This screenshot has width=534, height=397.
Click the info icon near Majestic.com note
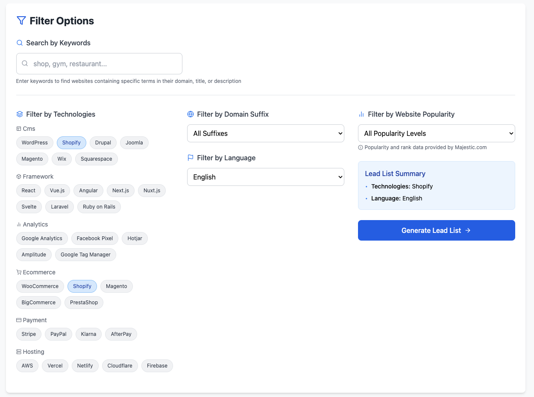click(x=361, y=147)
